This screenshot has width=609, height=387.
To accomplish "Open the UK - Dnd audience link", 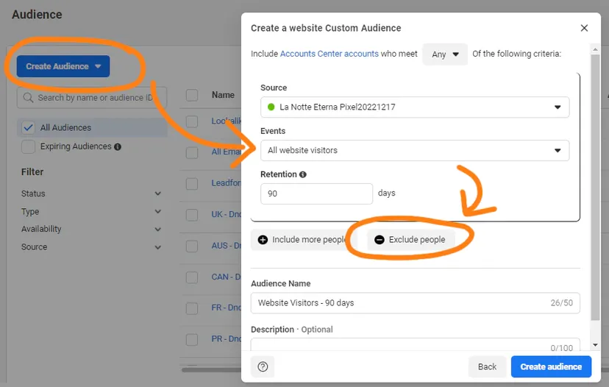I will pos(226,215).
